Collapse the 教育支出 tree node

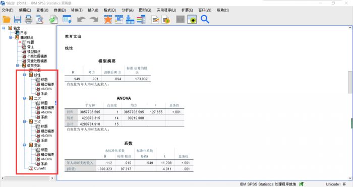pyautogui.click(x=18, y=66)
